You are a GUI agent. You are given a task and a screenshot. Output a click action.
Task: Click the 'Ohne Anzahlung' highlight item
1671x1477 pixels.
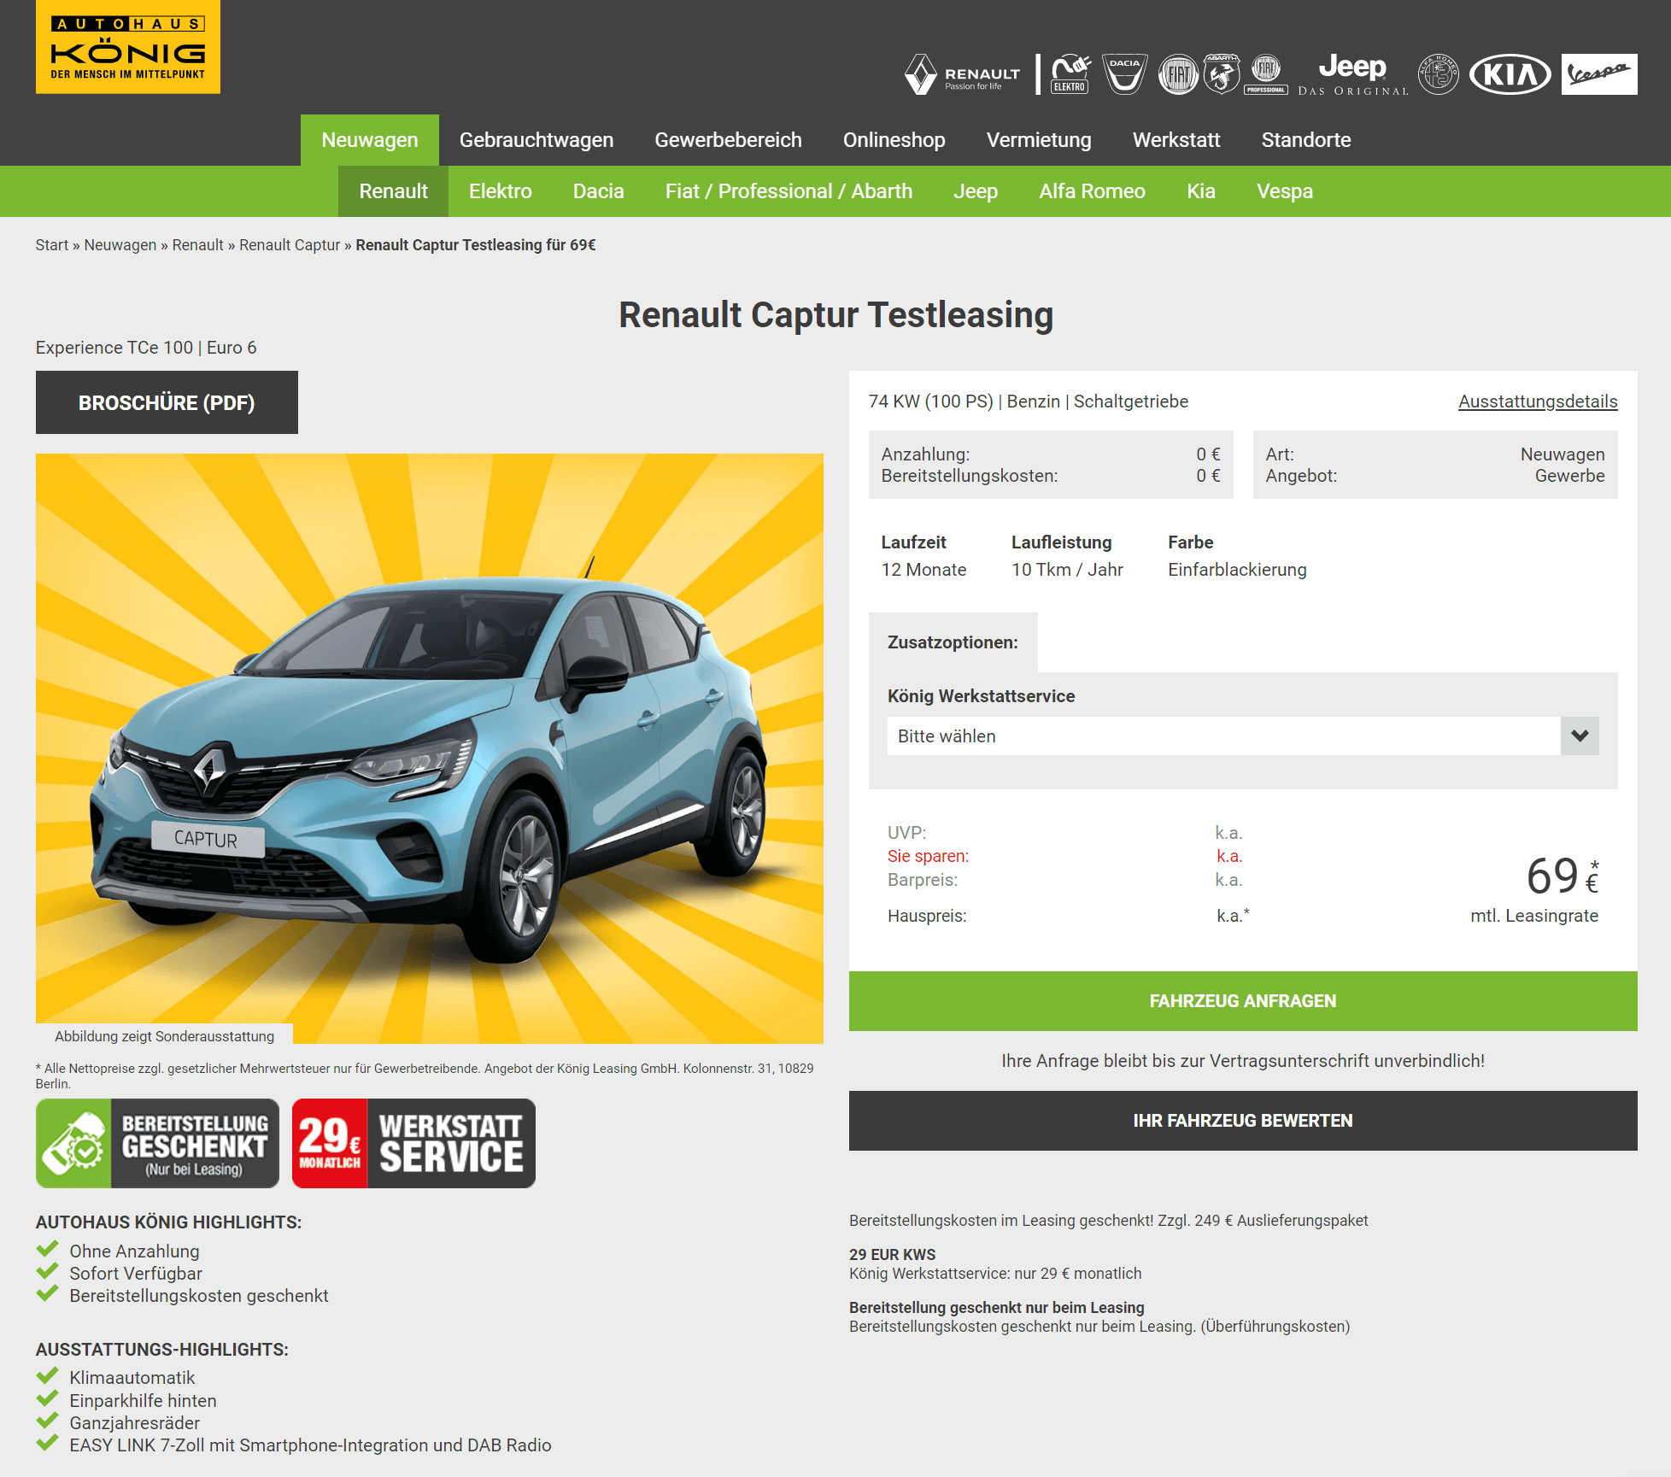[134, 1251]
